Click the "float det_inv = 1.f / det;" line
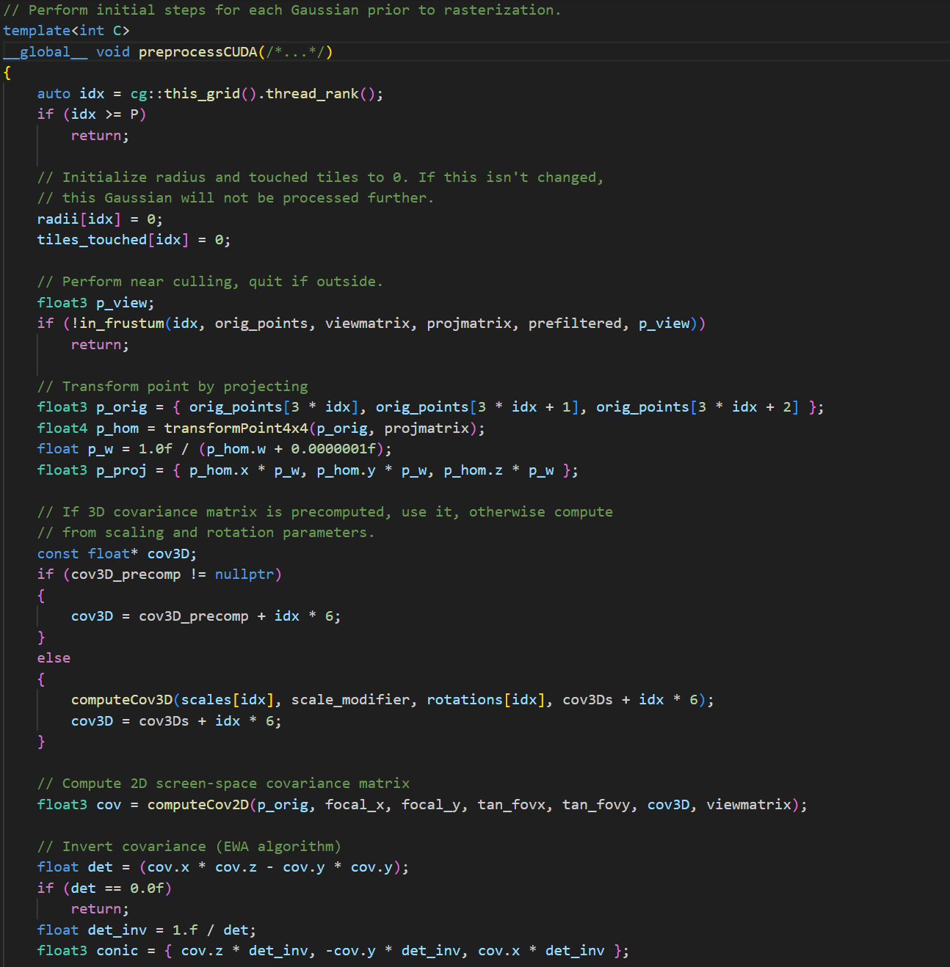Viewport: 950px width, 967px height. click(147, 930)
